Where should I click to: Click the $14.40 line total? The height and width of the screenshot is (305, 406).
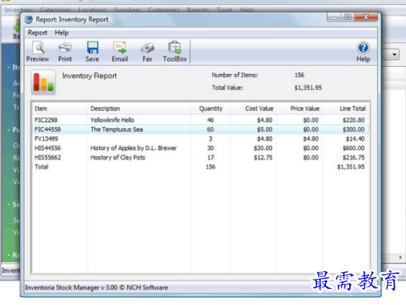pyautogui.click(x=355, y=139)
